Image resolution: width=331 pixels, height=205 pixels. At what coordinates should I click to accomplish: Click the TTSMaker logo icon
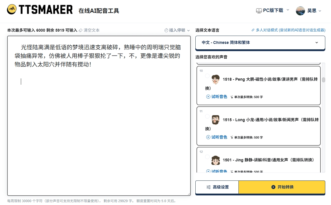[x=12, y=10]
